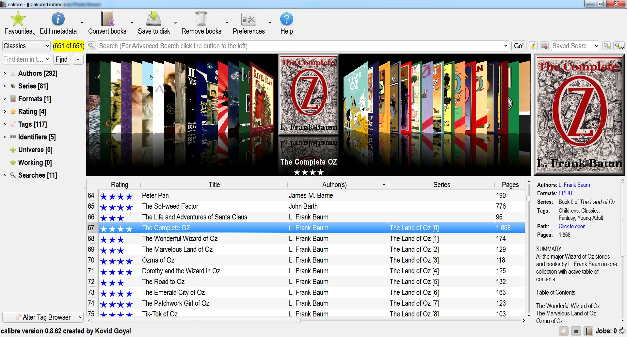Click the Save to disk icon
The width and height of the screenshot is (627, 337).
(154, 19)
